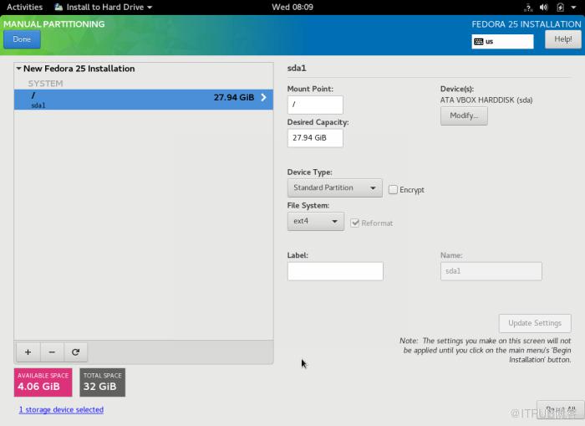Click the Done button
The height and width of the screenshot is (426, 585).
coord(22,39)
